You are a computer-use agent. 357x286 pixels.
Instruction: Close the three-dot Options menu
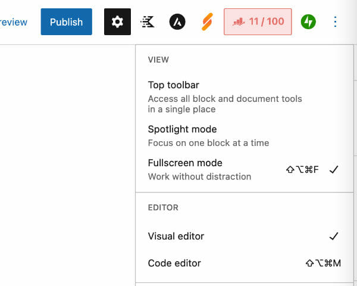coord(335,22)
